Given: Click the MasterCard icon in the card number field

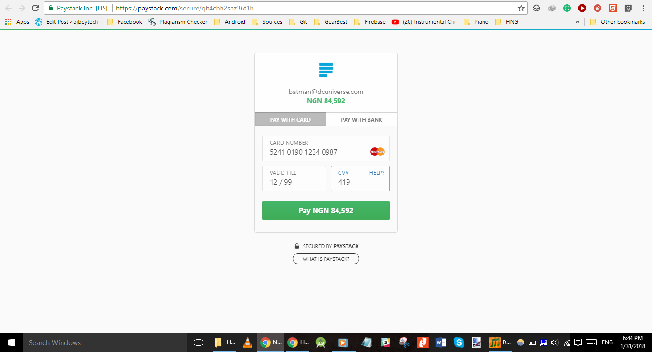Looking at the screenshot, I should click(377, 152).
